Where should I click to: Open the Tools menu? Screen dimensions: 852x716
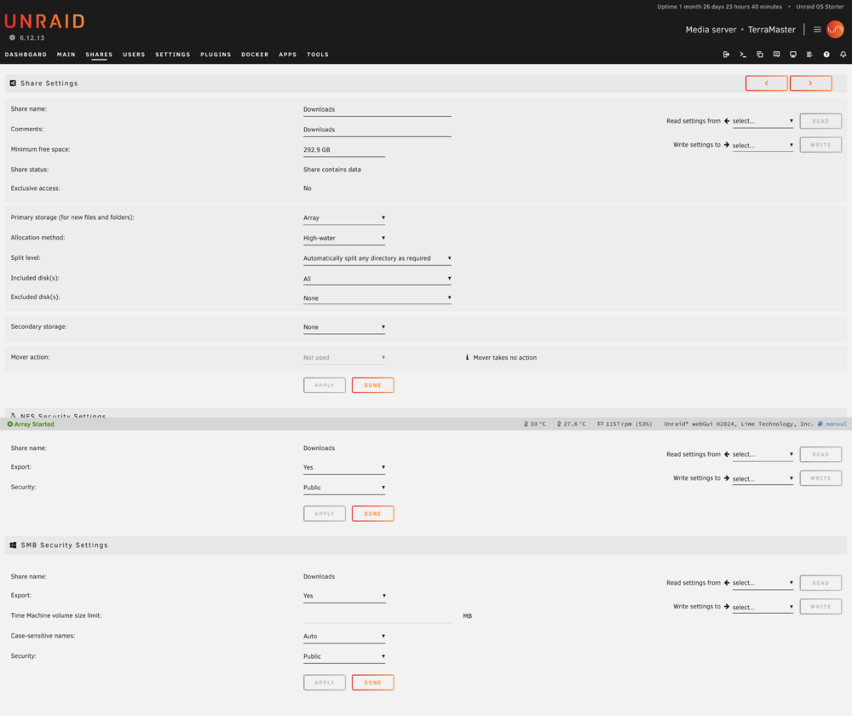(317, 55)
